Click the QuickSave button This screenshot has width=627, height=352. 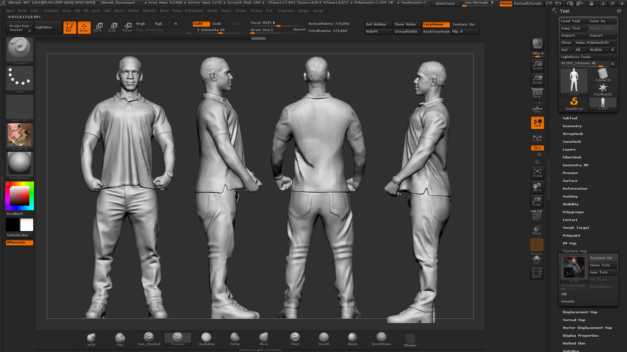pos(445,4)
